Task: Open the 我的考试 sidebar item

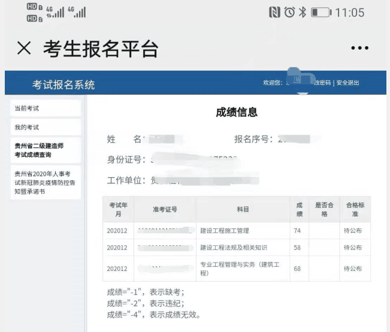Action: pyautogui.click(x=46, y=127)
